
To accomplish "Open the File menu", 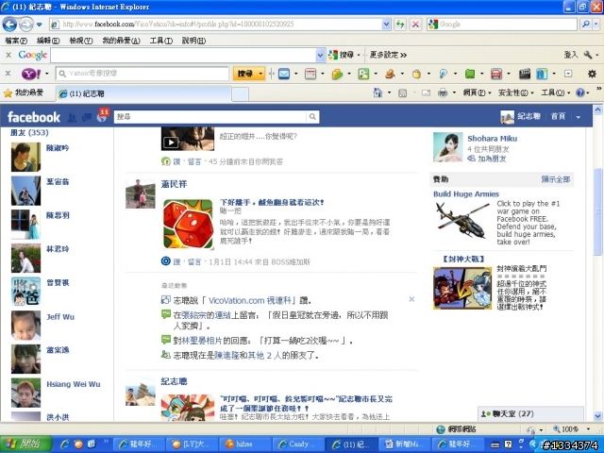I will tap(16, 41).
